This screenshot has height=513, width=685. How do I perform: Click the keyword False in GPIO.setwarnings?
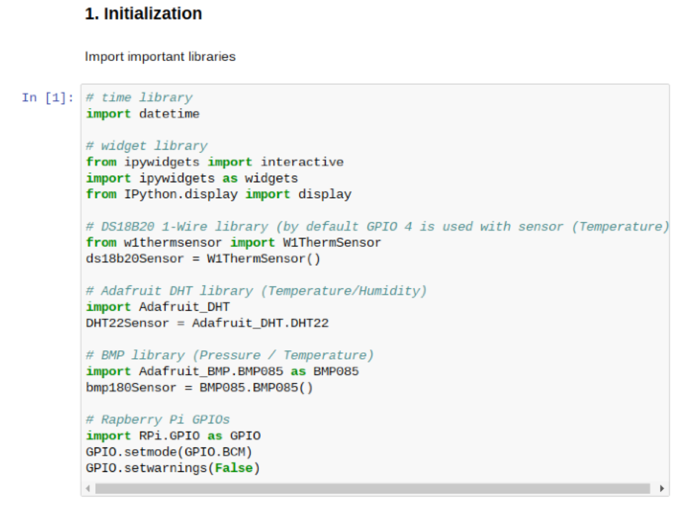(x=234, y=468)
